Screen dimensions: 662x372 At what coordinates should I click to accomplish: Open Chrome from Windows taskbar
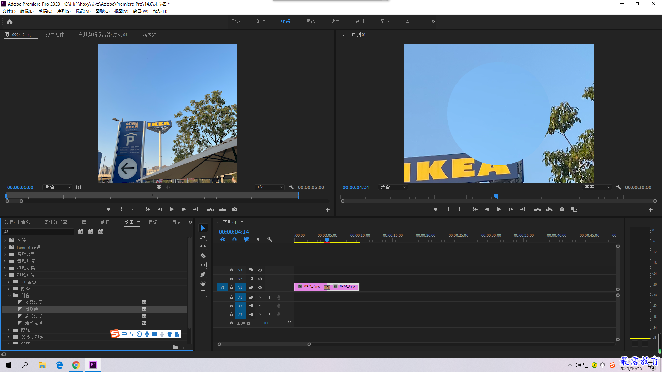(76, 365)
